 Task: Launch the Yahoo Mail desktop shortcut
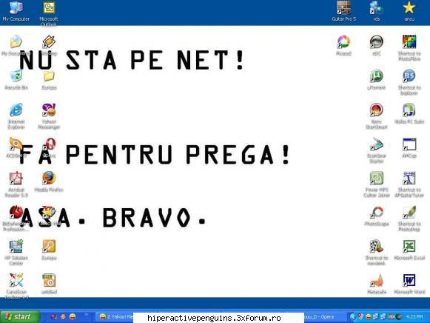[x=50, y=216]
